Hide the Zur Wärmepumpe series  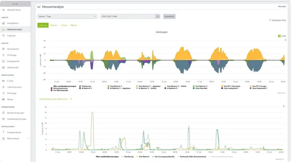[x=60, y=90]
